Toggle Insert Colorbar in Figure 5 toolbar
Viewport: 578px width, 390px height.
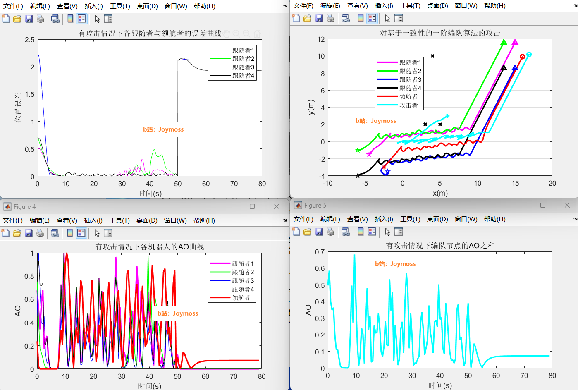[x=361, y=232]
